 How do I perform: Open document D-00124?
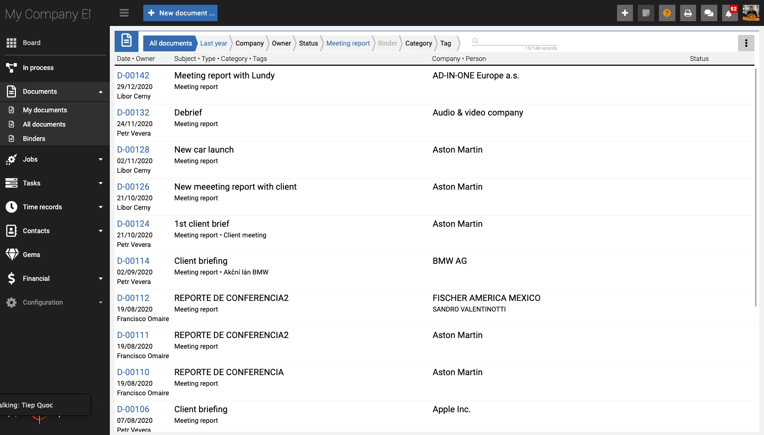coord(133,224)
